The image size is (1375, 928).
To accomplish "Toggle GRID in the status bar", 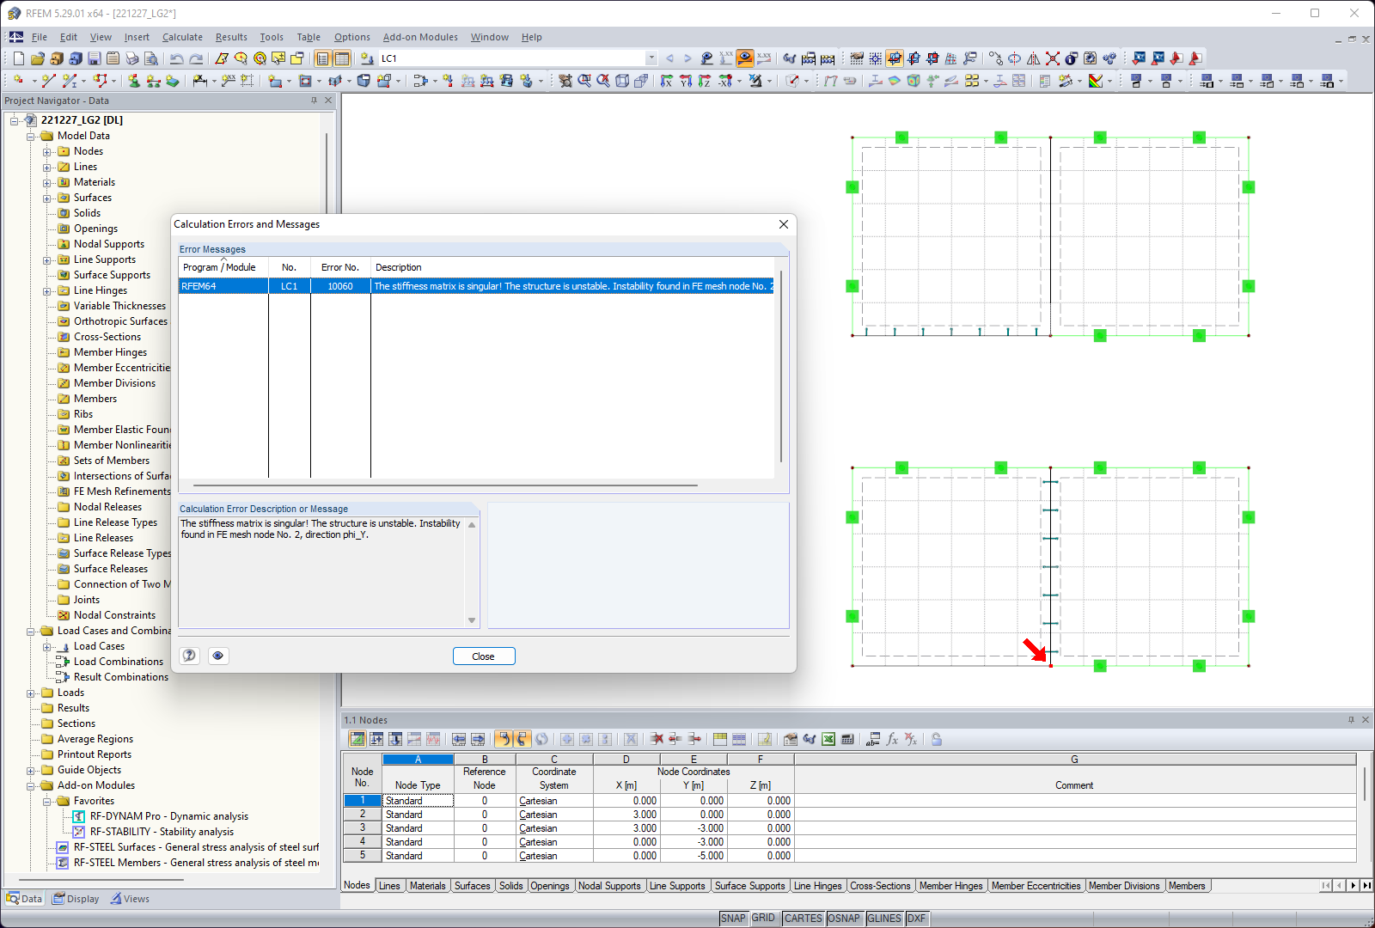I will 763,919.
